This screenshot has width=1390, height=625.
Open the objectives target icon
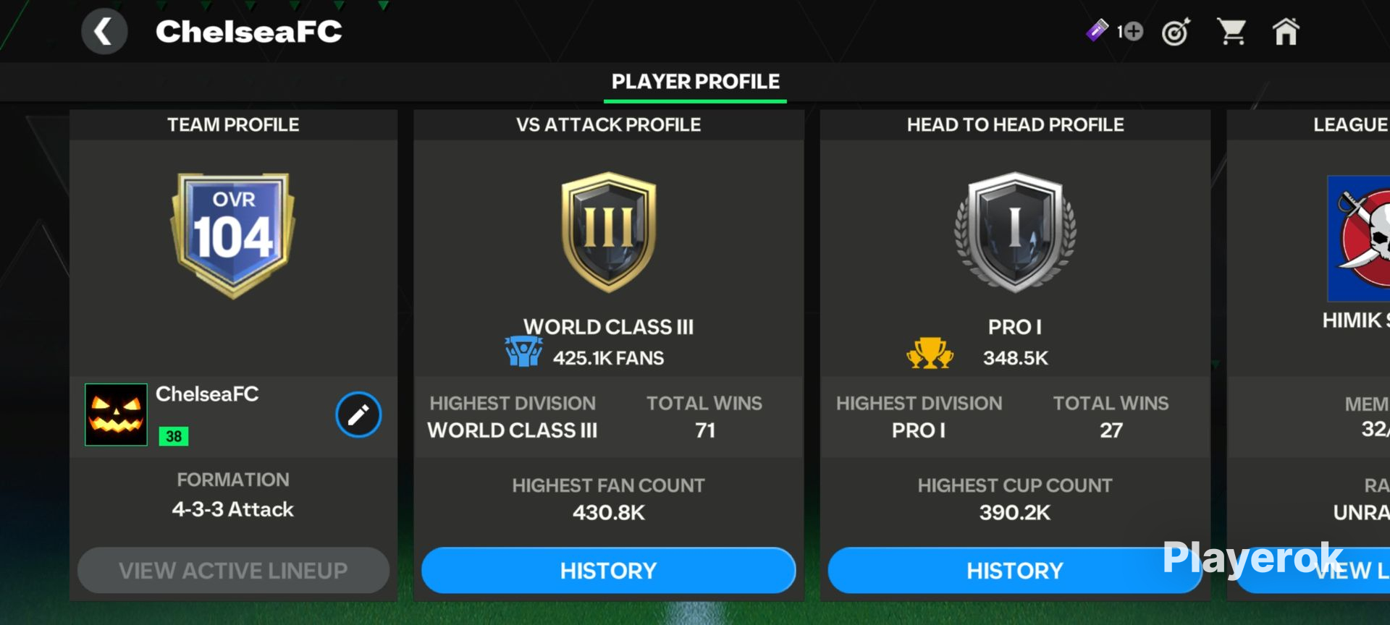pyautogui.click(x=1176, y=32)
